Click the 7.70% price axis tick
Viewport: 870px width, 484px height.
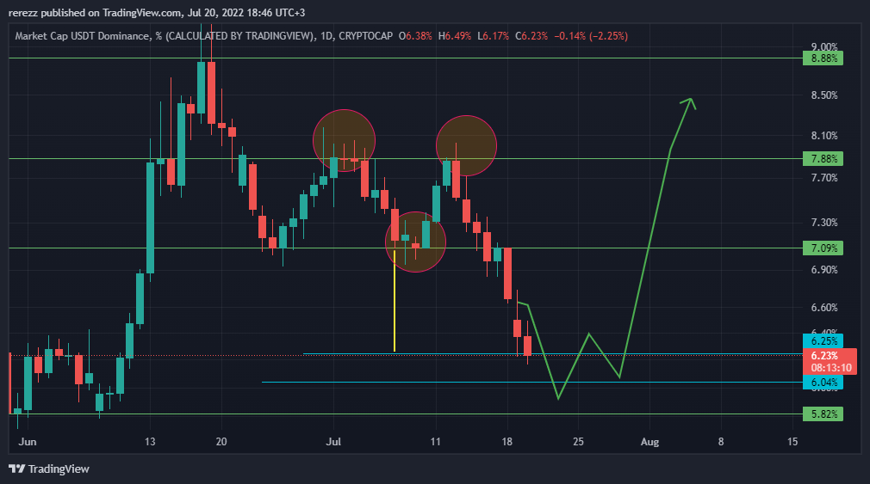824,178
